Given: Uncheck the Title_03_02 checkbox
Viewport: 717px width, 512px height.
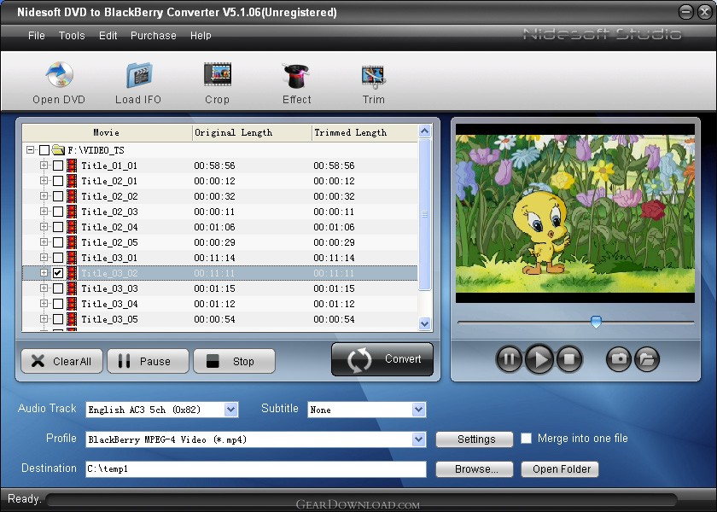Looking at the screenshot, I should [x=58, y=273].
